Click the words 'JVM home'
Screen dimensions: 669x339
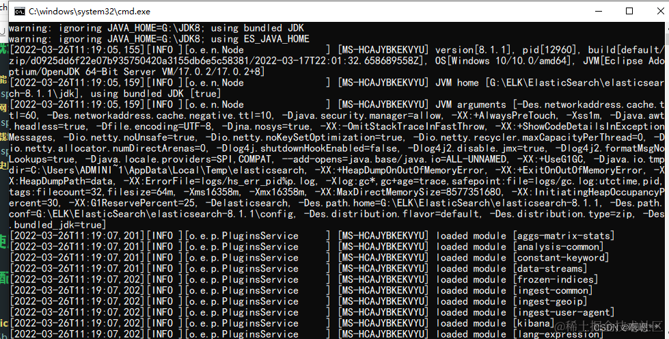(x=457, y=83)
